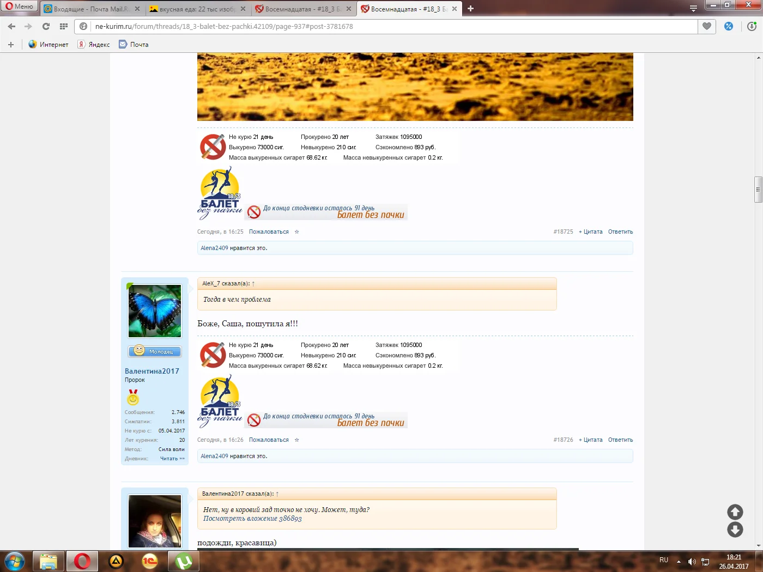Toggle system volume speaker icon
Screen dimensions: 763x572
pyautogui.click(x=692, y=561)
